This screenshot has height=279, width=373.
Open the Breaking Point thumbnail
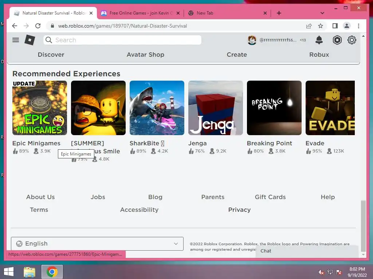pos(274,108)
